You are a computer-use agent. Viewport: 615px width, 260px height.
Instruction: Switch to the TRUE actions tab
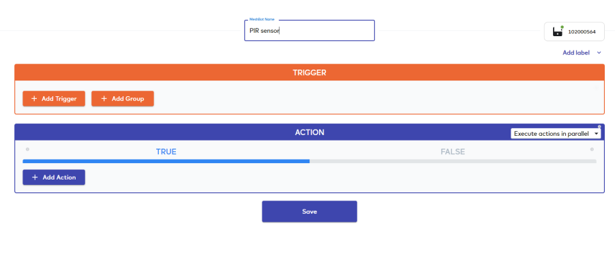click(x=166, y=151)
